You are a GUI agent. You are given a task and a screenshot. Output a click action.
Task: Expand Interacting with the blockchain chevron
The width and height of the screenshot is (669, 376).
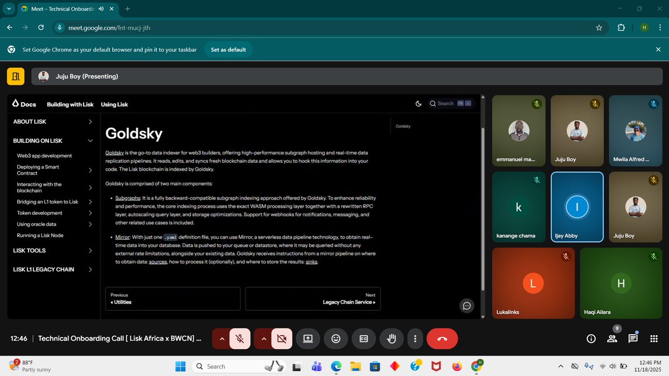click(x=90, y=187)
